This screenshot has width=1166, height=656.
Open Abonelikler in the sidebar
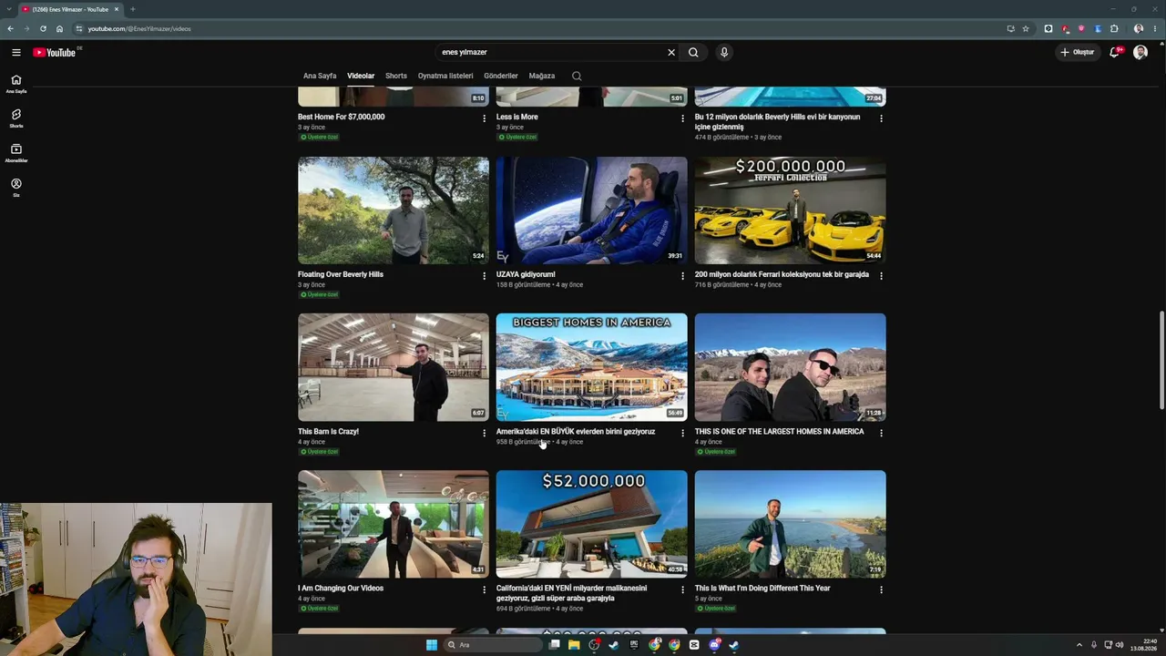click(16, 153)
